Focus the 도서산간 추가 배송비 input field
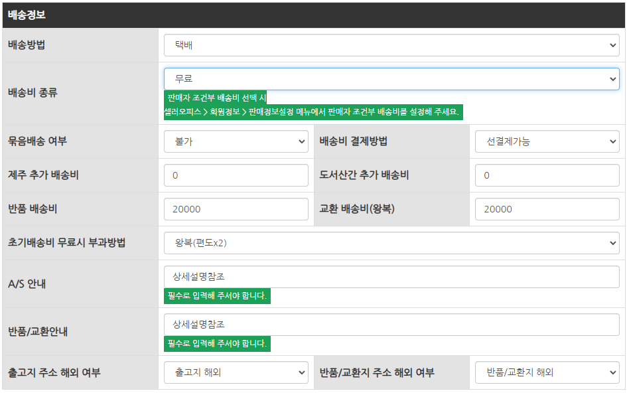The height and width of the screenshot is (395, 627). 547,175
